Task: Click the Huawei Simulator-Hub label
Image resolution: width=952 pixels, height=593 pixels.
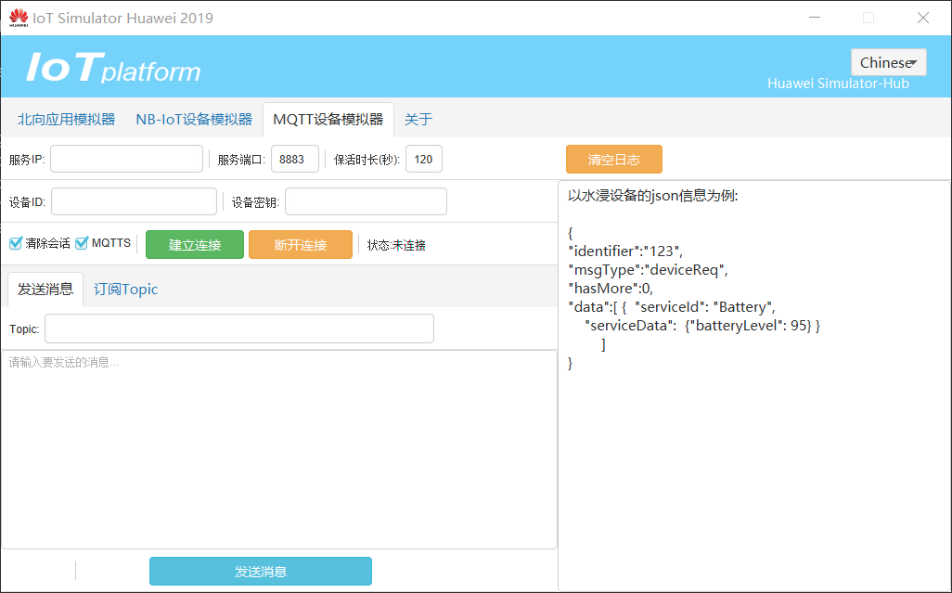Action: tap(838, 84)
